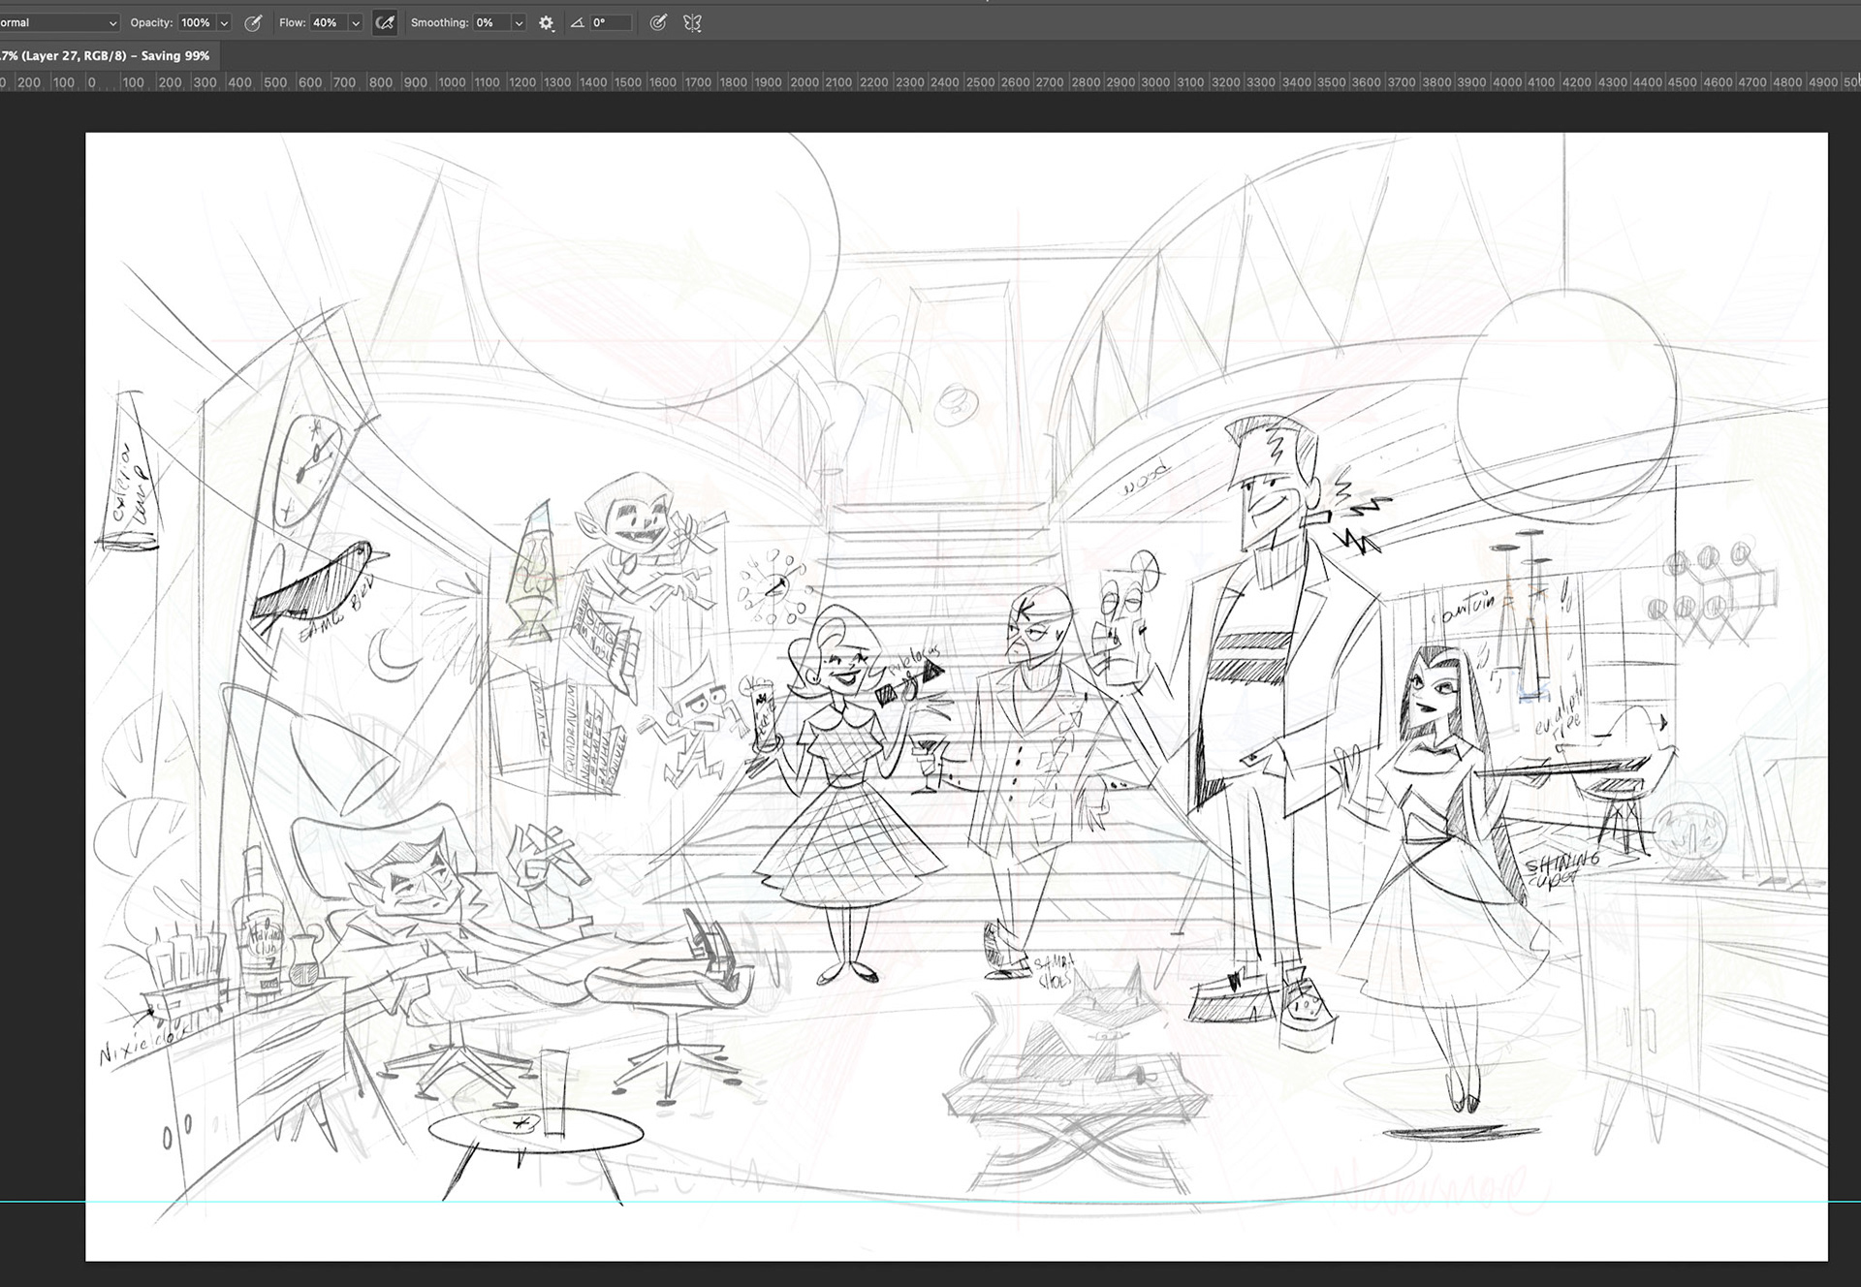Click the Opacity label
Image resolution: width=1861 pixels, height=1287 pixels.
click(x=151, y=22)
